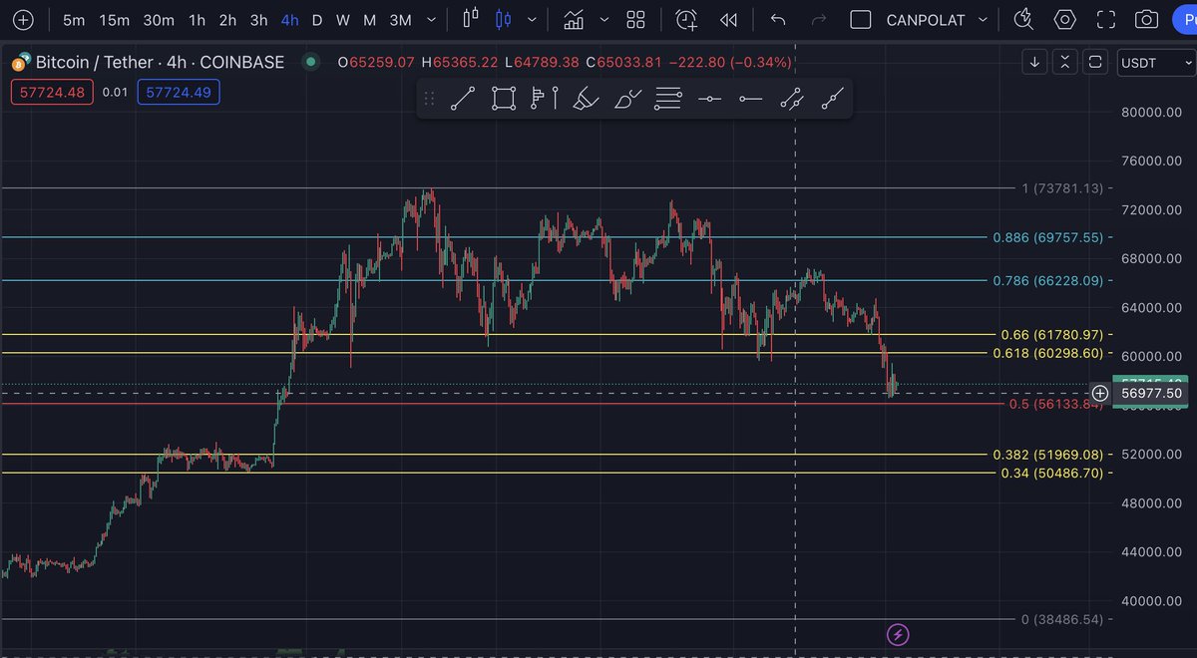
Task: Open the multi-chart layout selector
Action: coord(635,19)
